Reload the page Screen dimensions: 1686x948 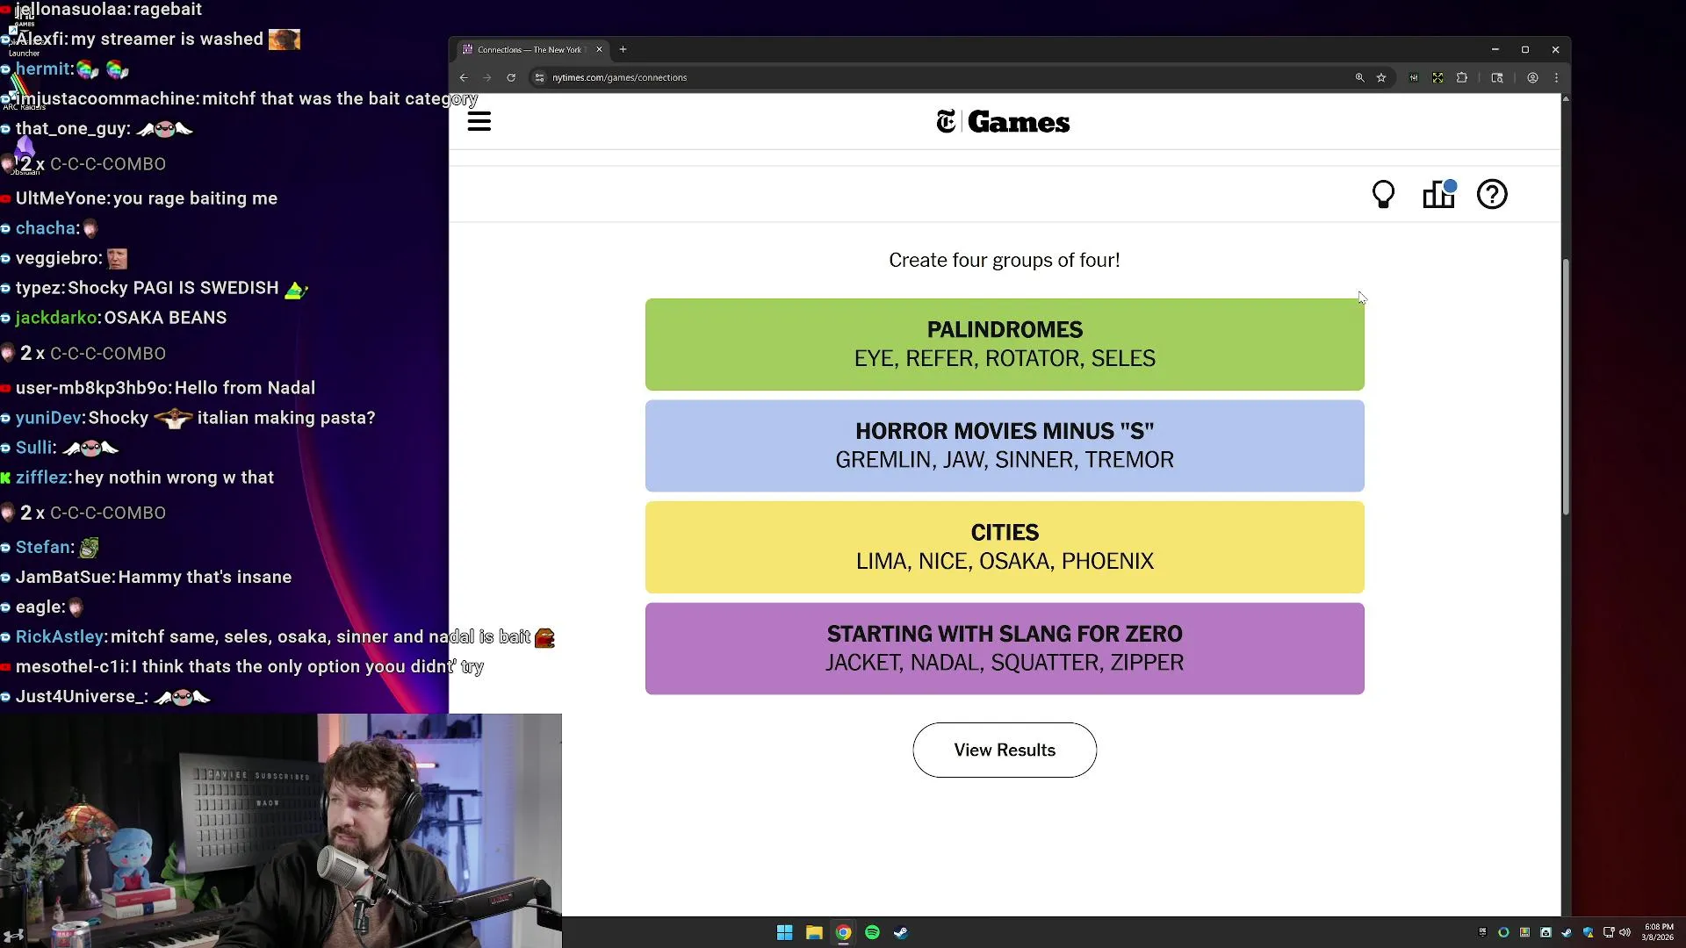(511, 77)
